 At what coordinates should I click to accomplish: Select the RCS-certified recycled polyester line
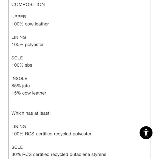52,134
